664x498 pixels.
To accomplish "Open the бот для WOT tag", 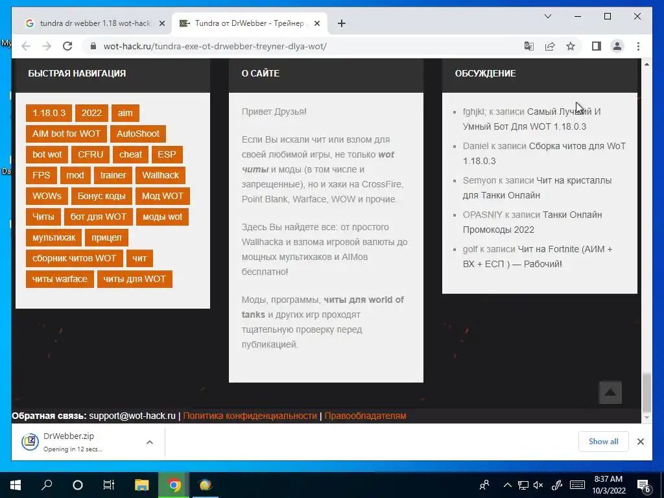I will (99, 217).
